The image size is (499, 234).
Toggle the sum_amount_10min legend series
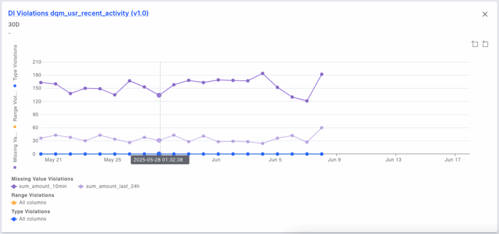(x=39, y=186)
